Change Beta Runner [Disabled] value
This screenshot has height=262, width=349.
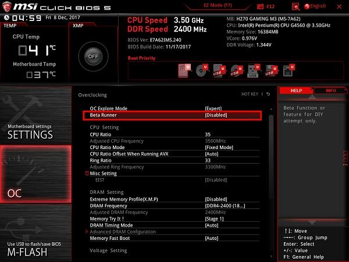click(216, 115)
